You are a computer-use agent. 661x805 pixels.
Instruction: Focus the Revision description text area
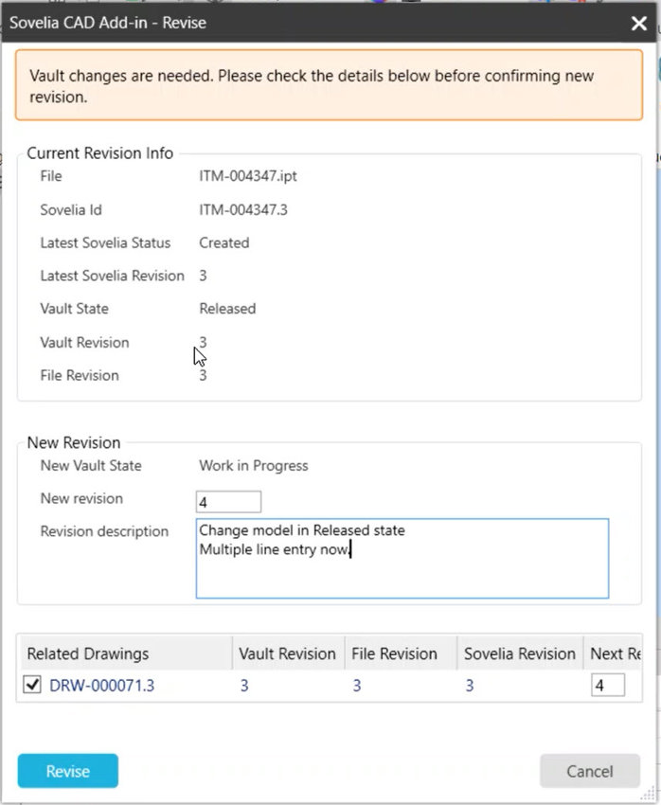pyautogui.click(x=402, y=559)
